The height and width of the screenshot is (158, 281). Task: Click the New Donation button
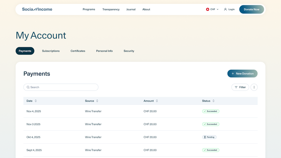(242, 74)
